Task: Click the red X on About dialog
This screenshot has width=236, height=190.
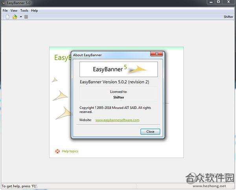Action: point(157,54)
